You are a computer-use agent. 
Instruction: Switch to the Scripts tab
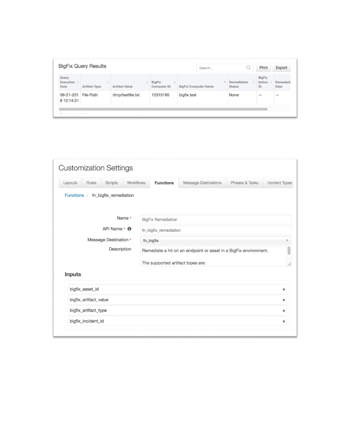pyautogui.click(x=111, y=183)
